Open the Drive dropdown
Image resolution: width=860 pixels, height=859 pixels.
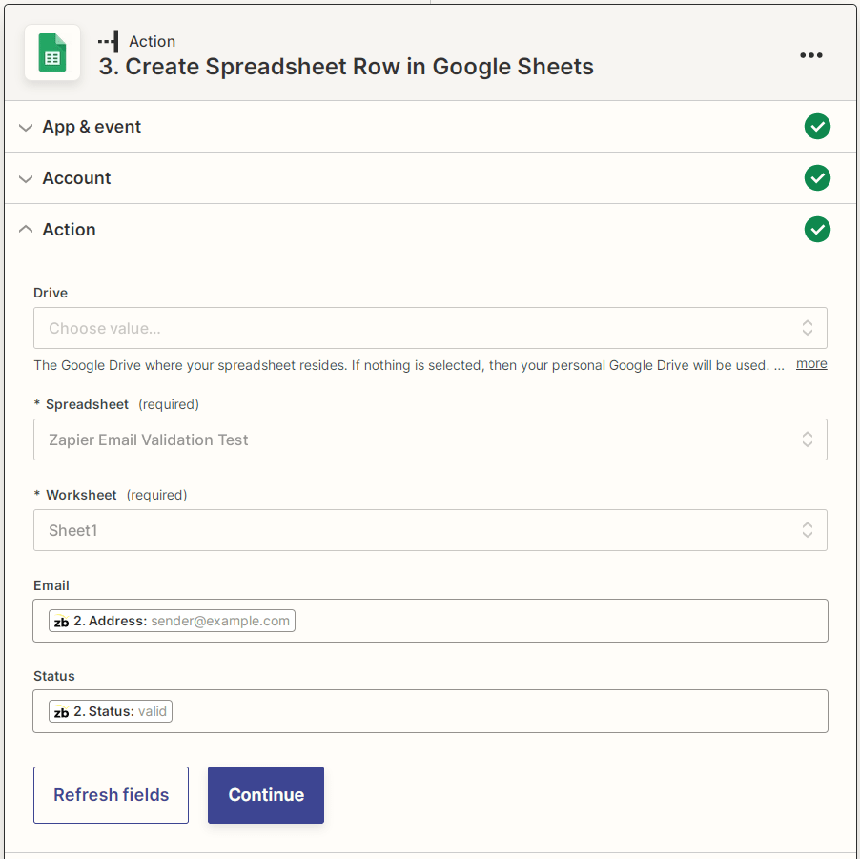click(430, 327)
